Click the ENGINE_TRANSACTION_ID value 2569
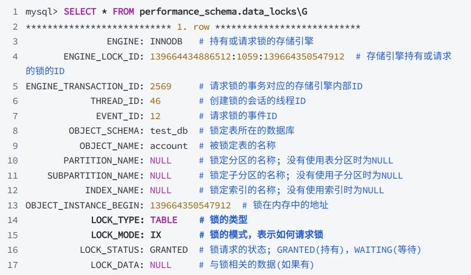Viewport: 471px width, 275px height. point(161,87)
